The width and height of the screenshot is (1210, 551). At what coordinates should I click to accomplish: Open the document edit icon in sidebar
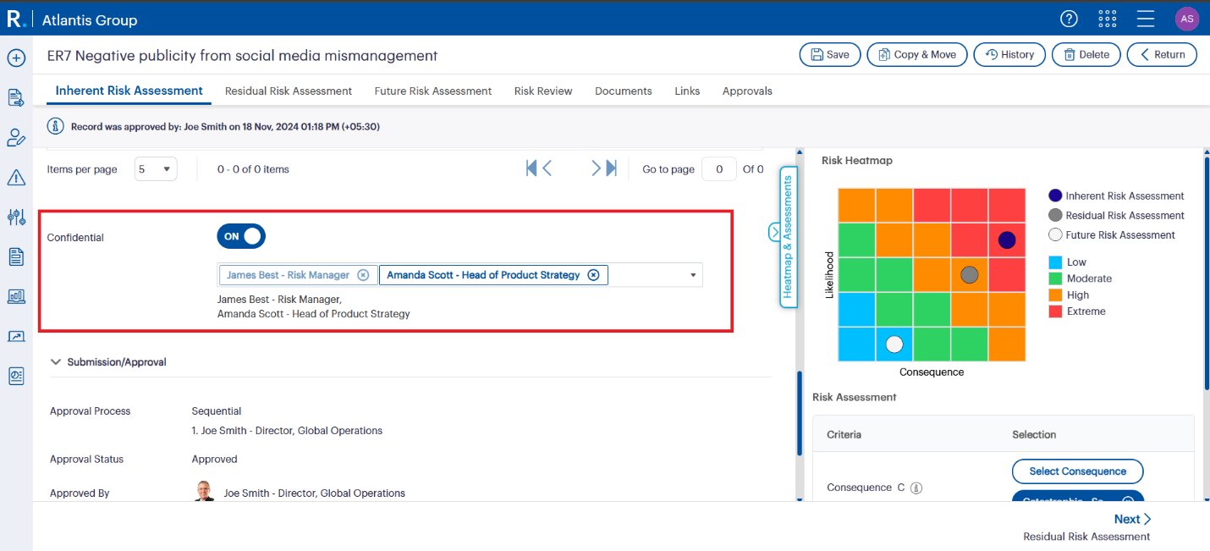tap(16, 97)
